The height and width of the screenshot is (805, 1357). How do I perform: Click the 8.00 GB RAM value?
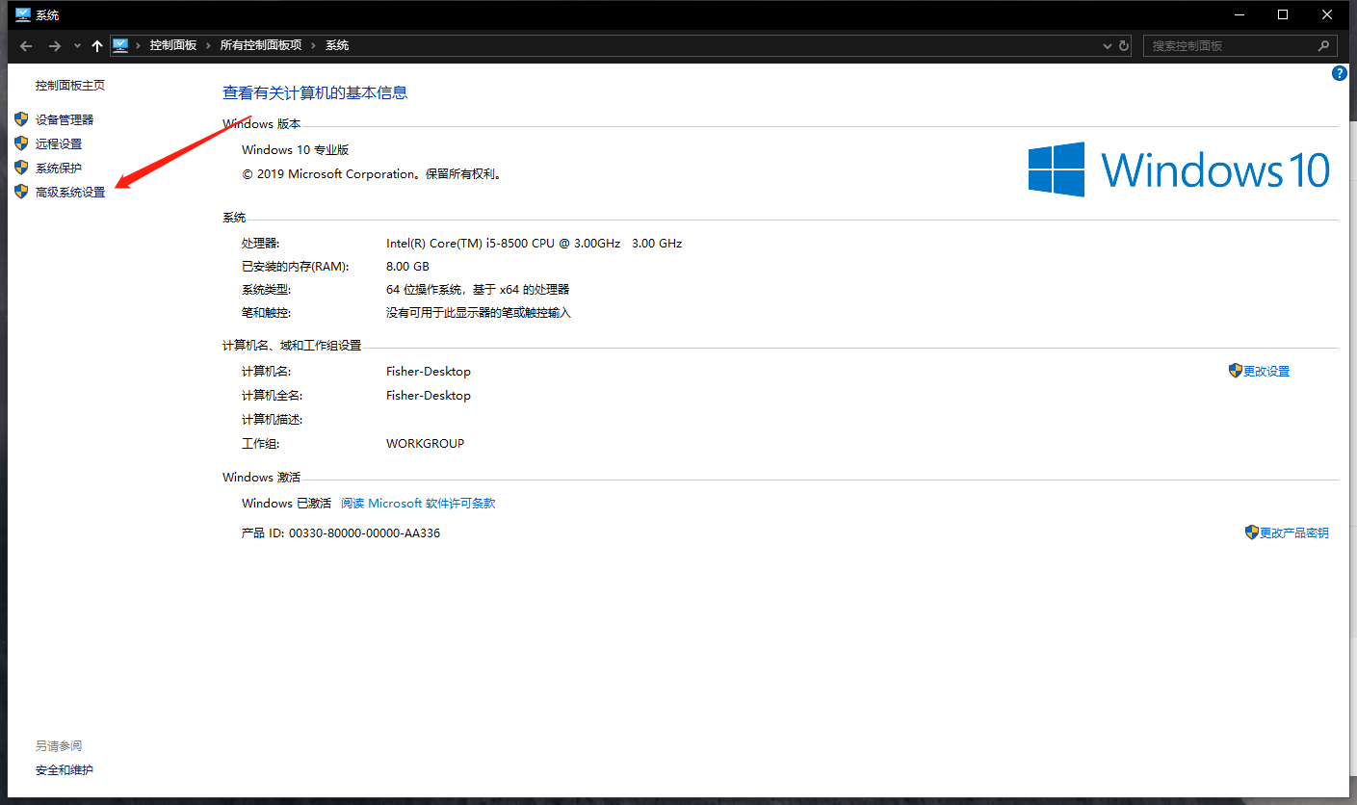pyautogui.click(x=407, y=267)
